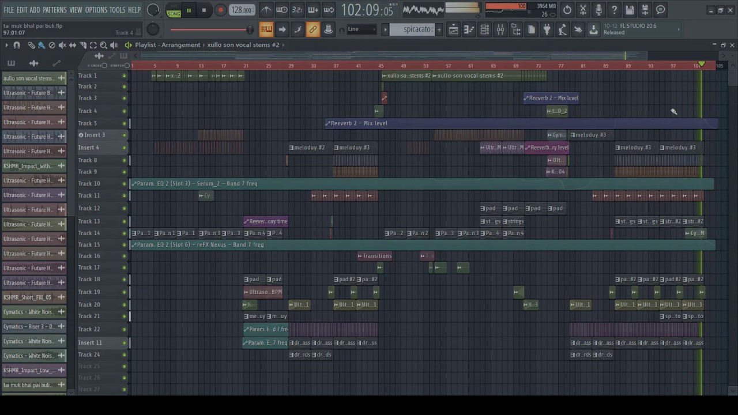Select the Slice tool
This screenshot has height=415, width=738.
83,45
